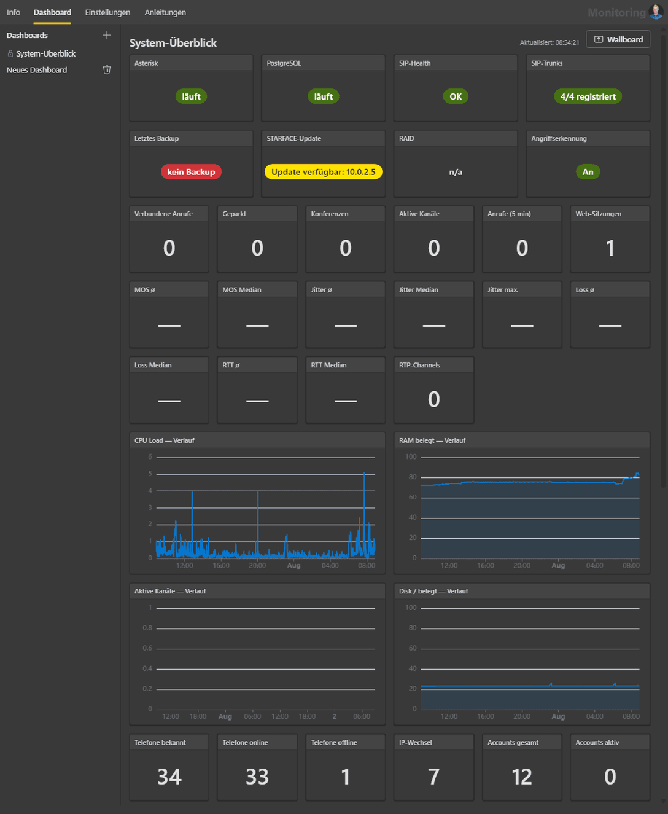Click the SIP-Health OK badge

coord(456,96)
